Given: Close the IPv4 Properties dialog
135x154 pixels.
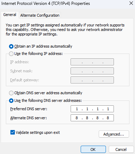Looking at the screenshot, I should (131, 3).
